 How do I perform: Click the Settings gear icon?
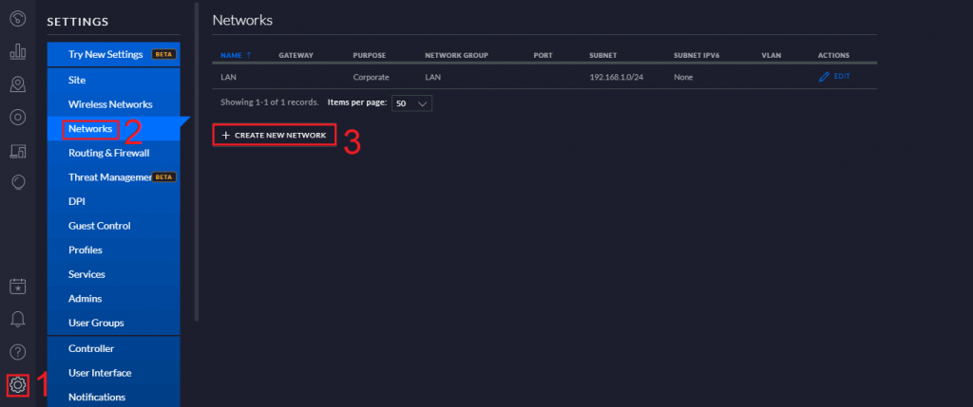17,385
